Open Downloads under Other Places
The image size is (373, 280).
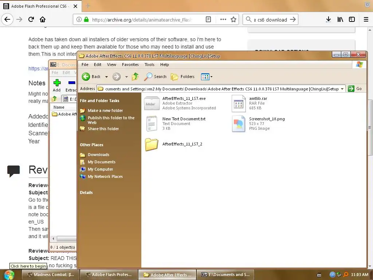(98, 155)
